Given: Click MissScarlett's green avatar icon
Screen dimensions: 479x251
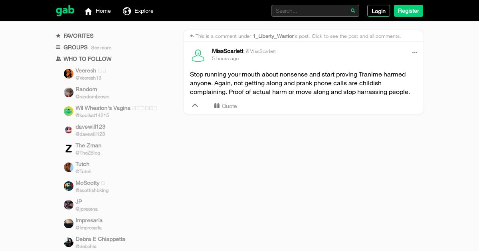Looking at the screenshot, I should [x=198, y=55].
